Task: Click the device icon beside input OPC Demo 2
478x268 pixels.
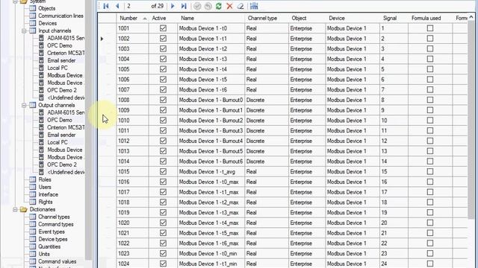Action: tap(42, 90)
